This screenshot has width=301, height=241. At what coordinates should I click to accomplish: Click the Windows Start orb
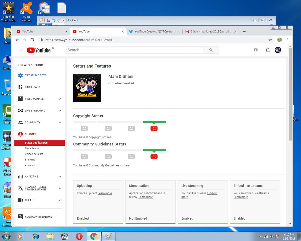click(6, 236)
